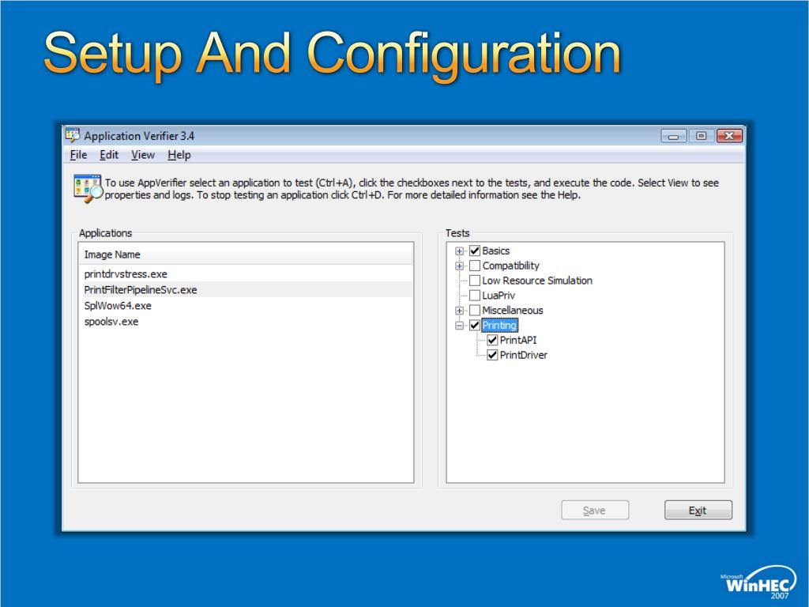The image size is (809, 607).
Task: Open the File menu
Action: pyautogui.click(x=78, y=155)
